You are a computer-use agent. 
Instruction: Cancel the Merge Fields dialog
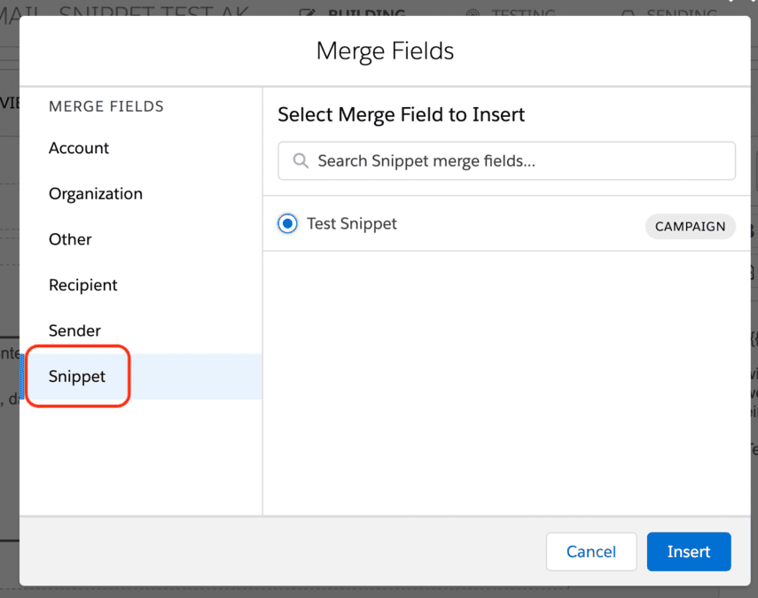591,552
